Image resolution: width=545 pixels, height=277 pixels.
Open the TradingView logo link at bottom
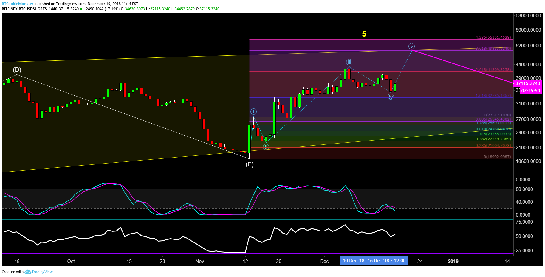(x=39, y=272)
